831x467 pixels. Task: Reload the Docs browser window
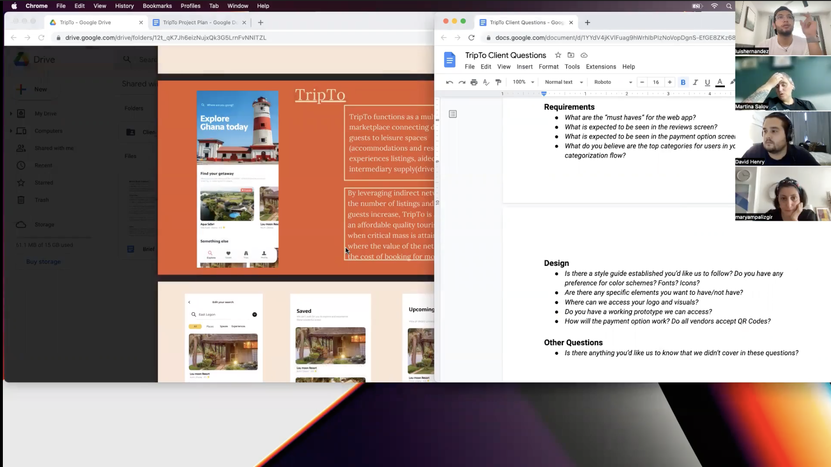pos(471,38)
